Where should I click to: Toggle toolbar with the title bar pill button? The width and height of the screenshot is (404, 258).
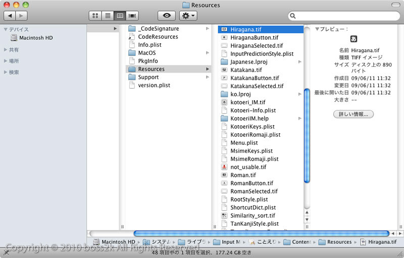pos(395,5)
